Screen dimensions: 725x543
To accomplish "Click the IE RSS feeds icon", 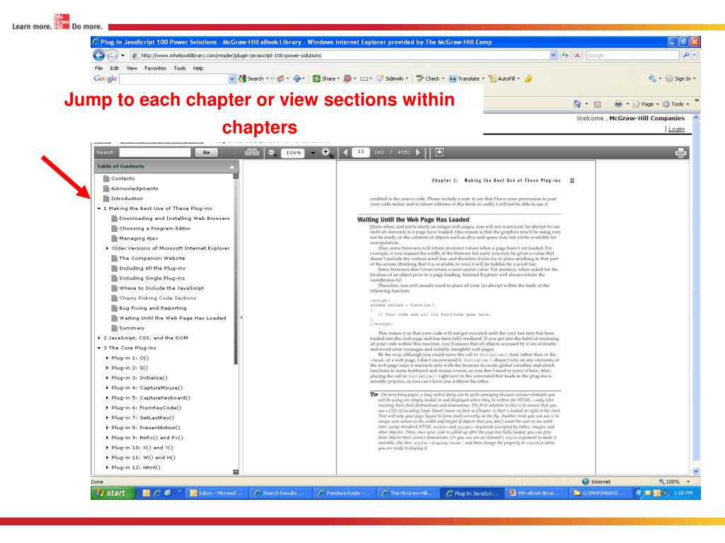I will coord(597,105).
